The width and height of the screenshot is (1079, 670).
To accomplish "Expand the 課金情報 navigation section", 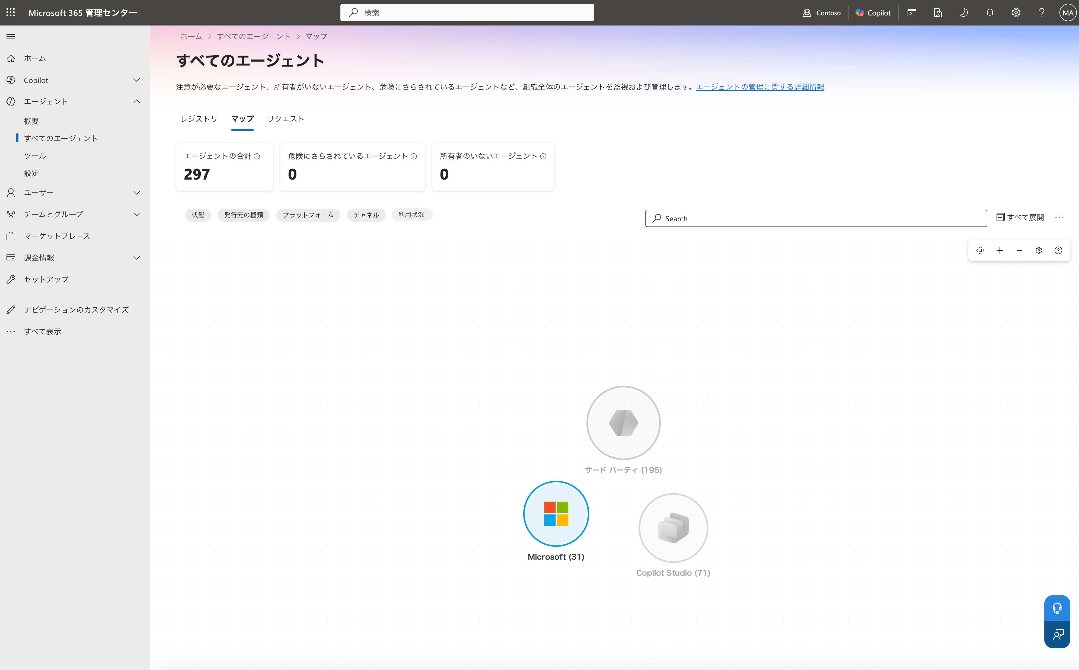I will [x=136, y=257].
